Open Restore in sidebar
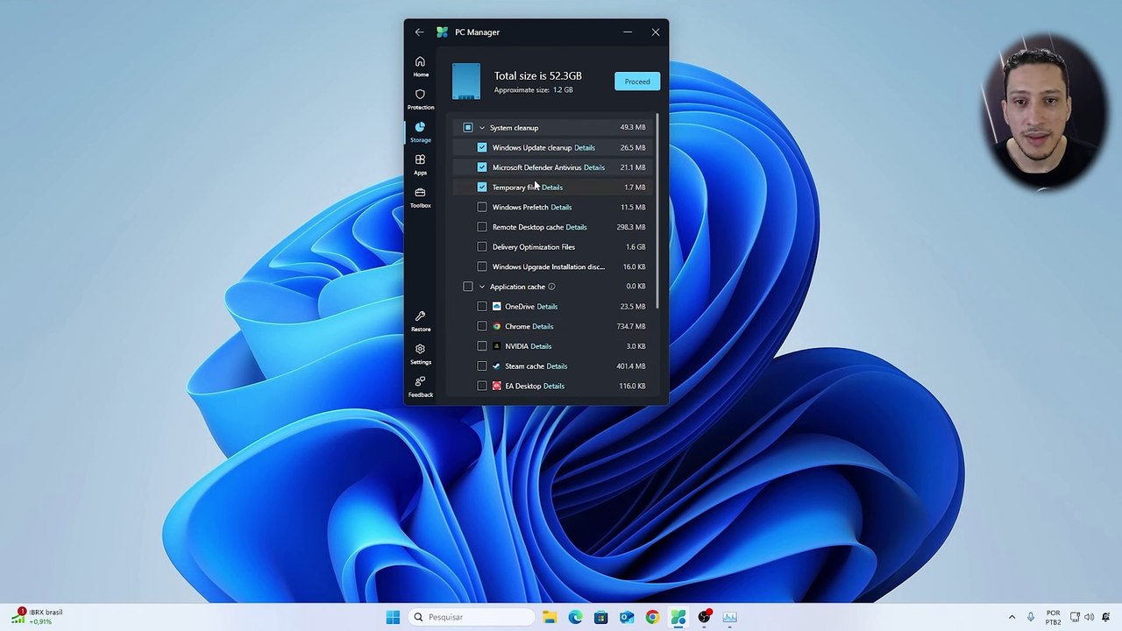Viewport: 1122px width, 631px height. pyautogui.click(x=421, y=321)
